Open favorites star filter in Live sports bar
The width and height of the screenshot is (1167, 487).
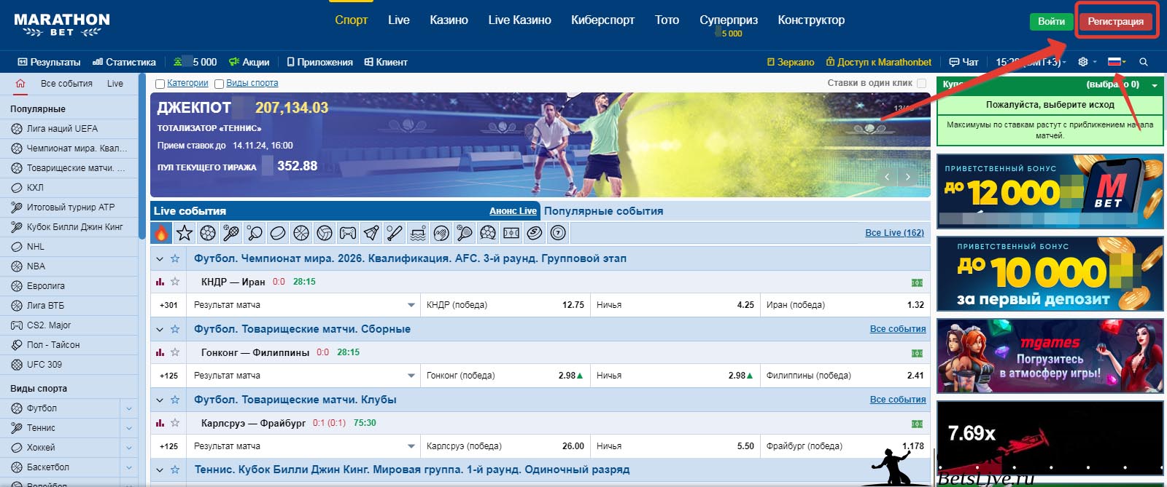pyautogui.click(x=185, y=233)
